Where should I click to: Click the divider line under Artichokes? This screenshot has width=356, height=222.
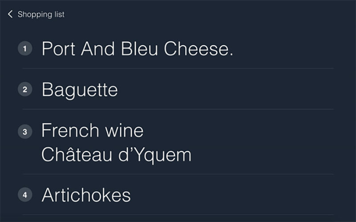[178, 215]
